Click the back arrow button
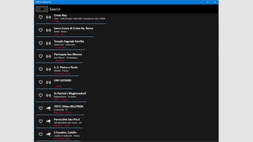The height and width of the screenshot is (142, 253). click(42, 9)
